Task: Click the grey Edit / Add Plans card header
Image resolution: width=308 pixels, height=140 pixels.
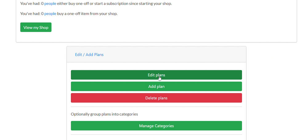Action: point(156,54)
